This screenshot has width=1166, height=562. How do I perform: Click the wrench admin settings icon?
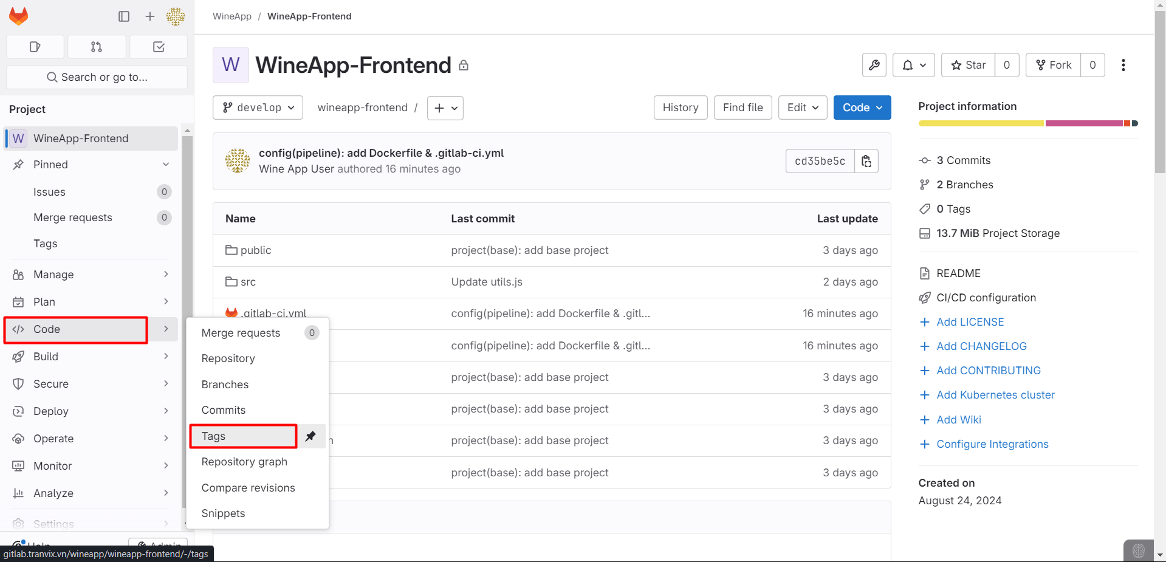(x=874, y=65)
